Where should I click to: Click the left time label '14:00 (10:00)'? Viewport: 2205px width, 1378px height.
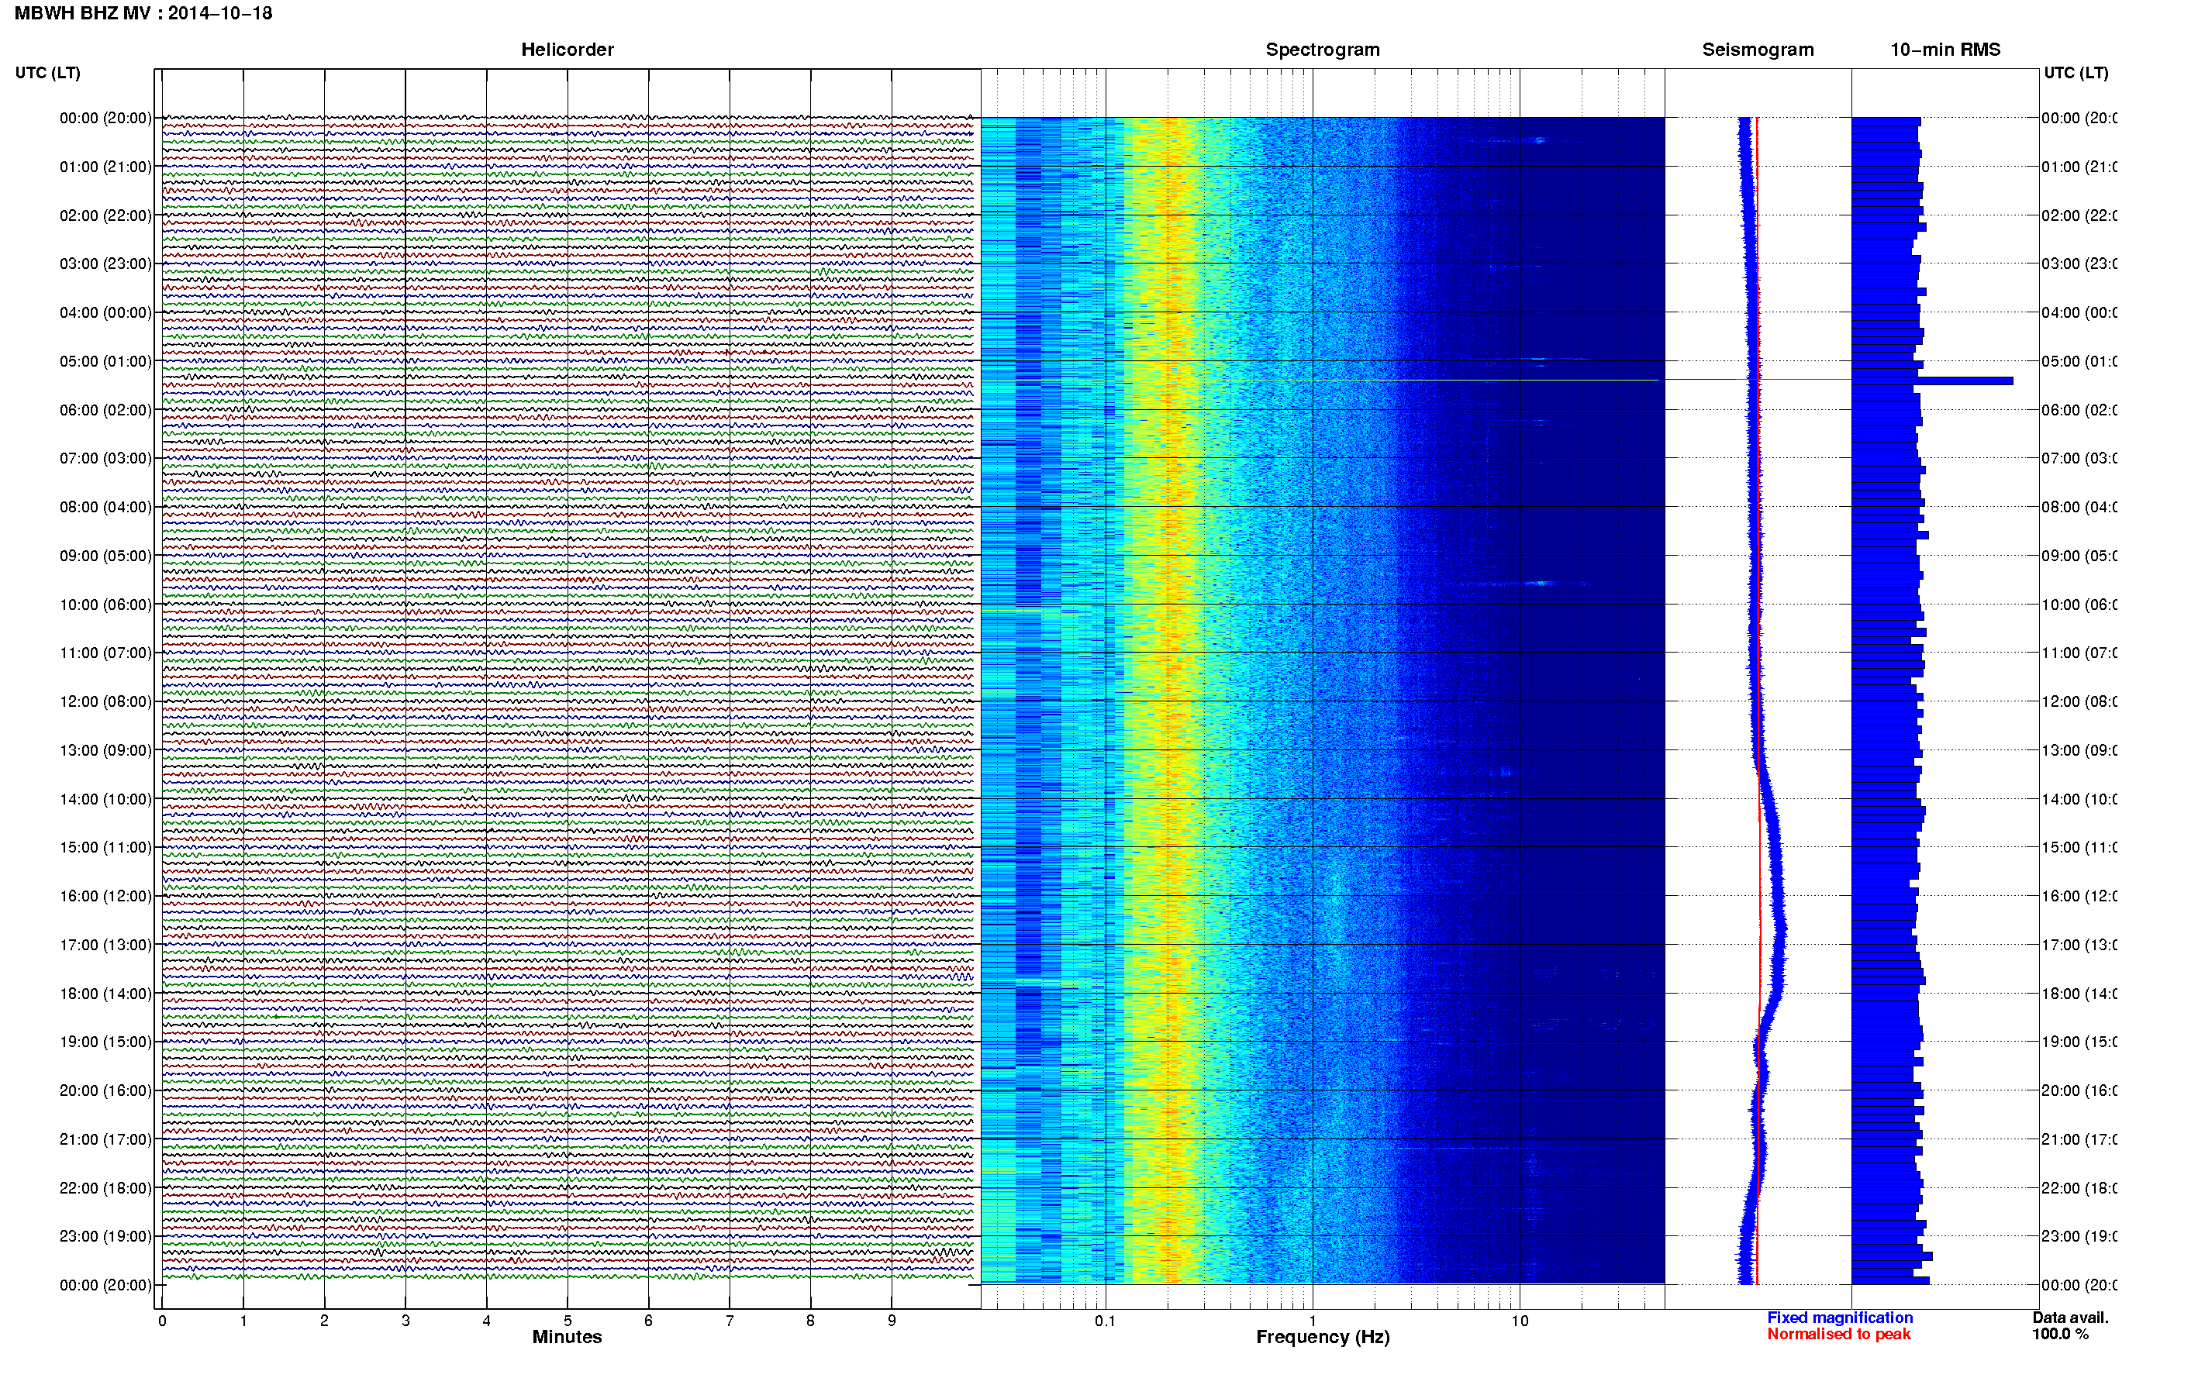coord(105,799)
